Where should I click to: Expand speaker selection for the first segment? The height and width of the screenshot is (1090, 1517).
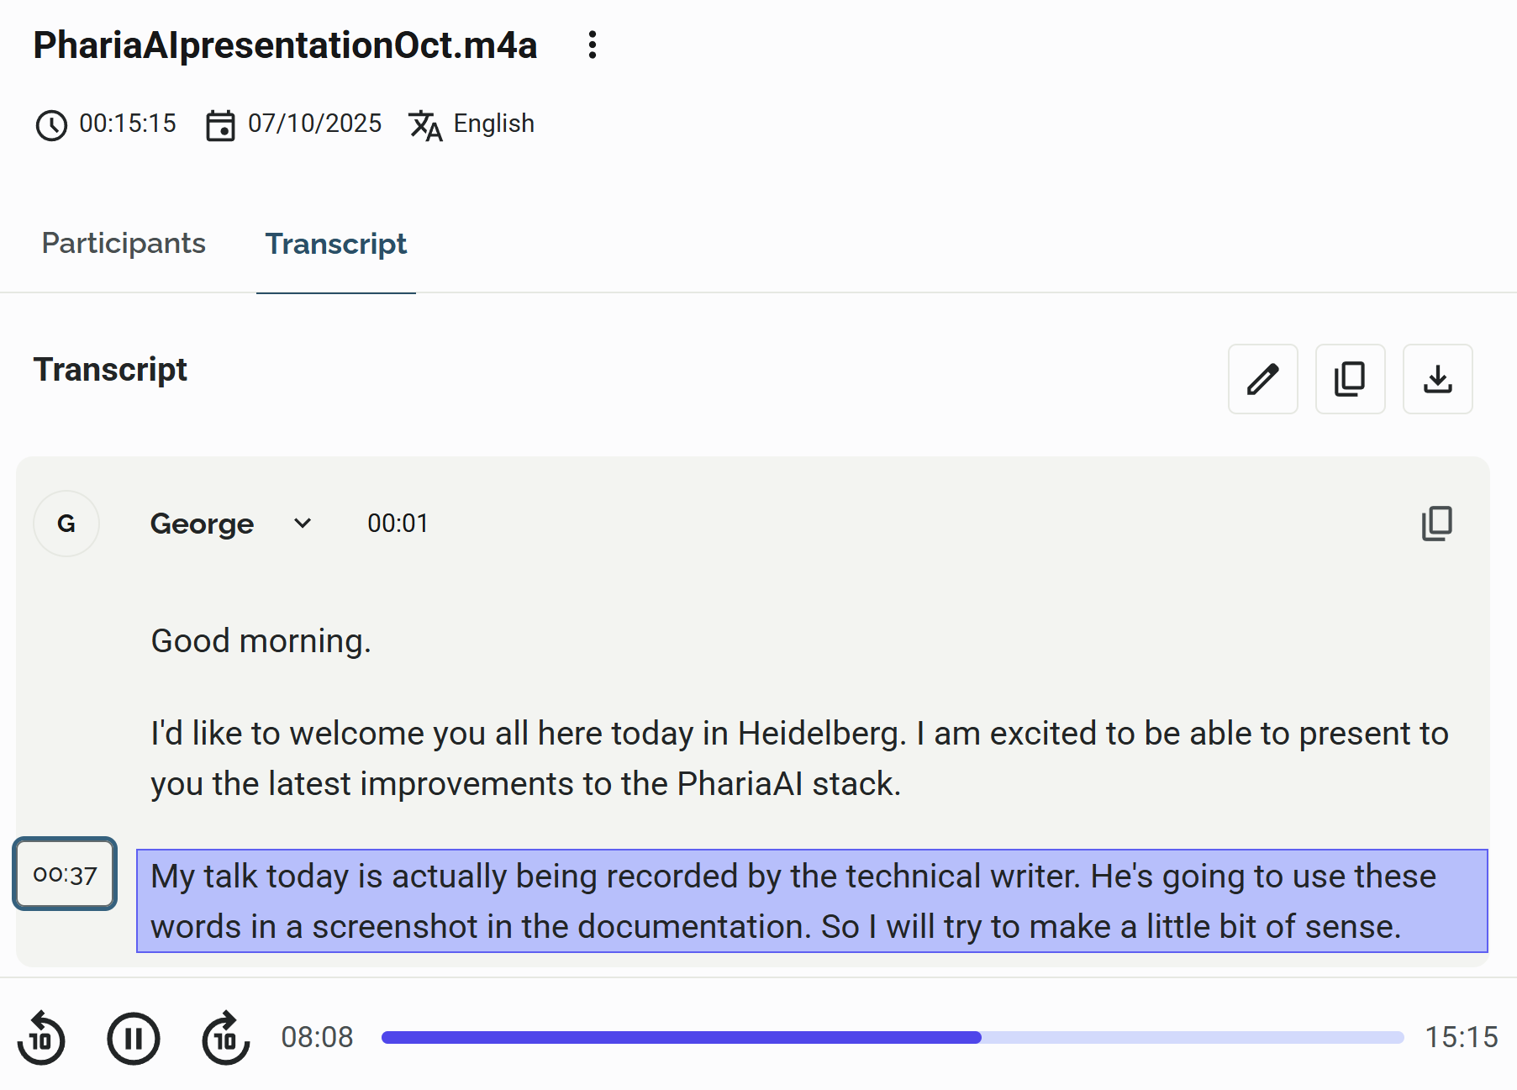coord(302,523)
